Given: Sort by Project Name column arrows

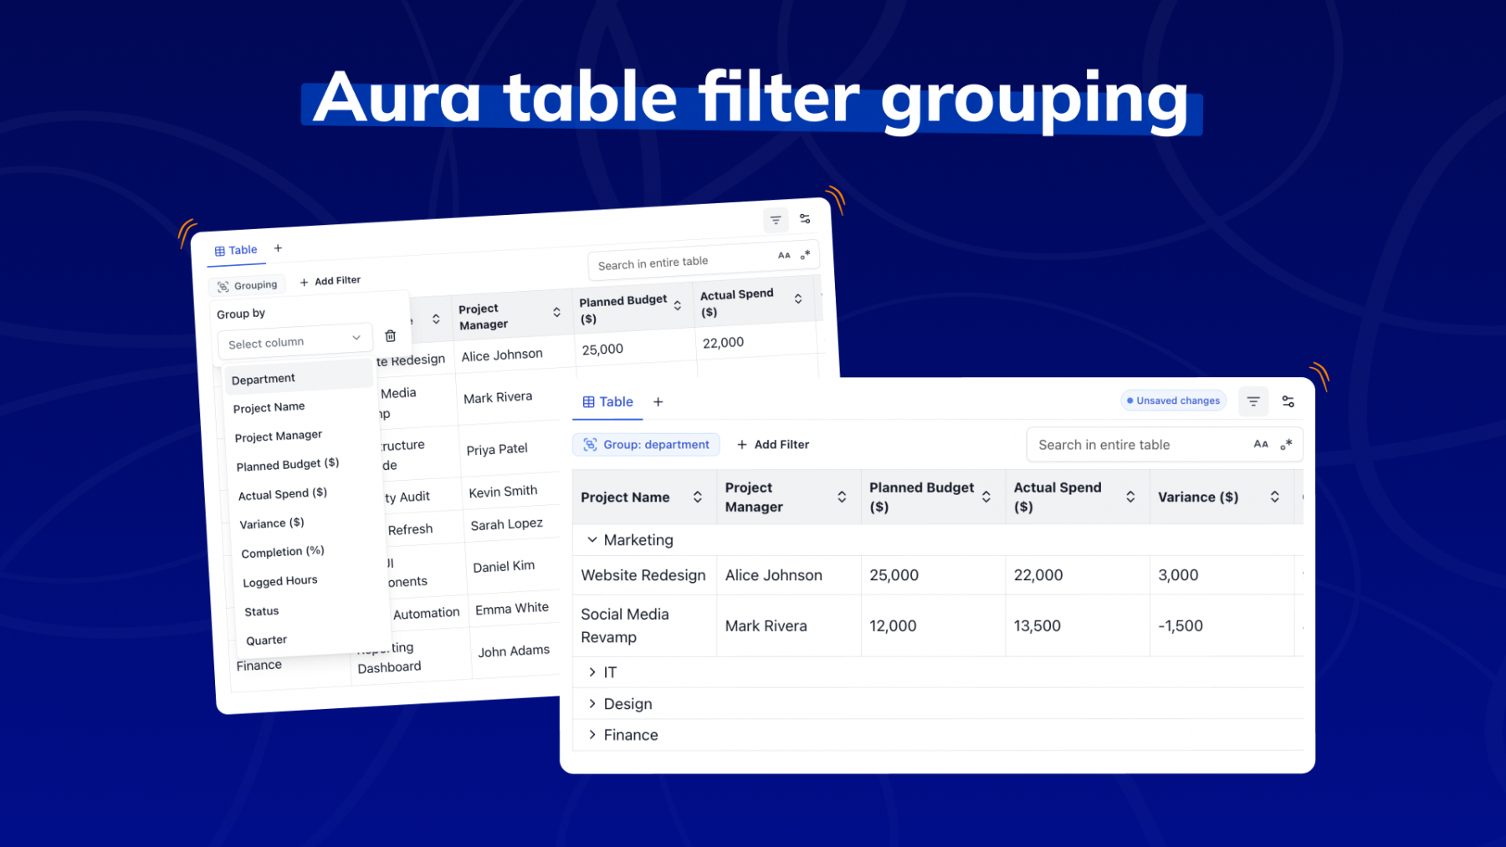Looking at the screenshot, I should coord(697,497).
